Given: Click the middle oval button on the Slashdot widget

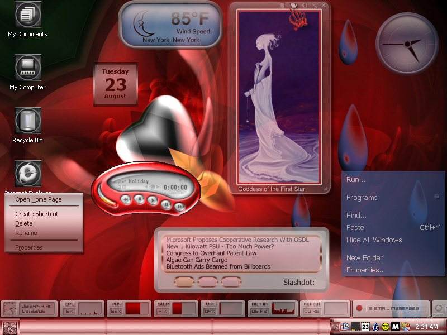Looking at the screenshot, I should (207, 282).
